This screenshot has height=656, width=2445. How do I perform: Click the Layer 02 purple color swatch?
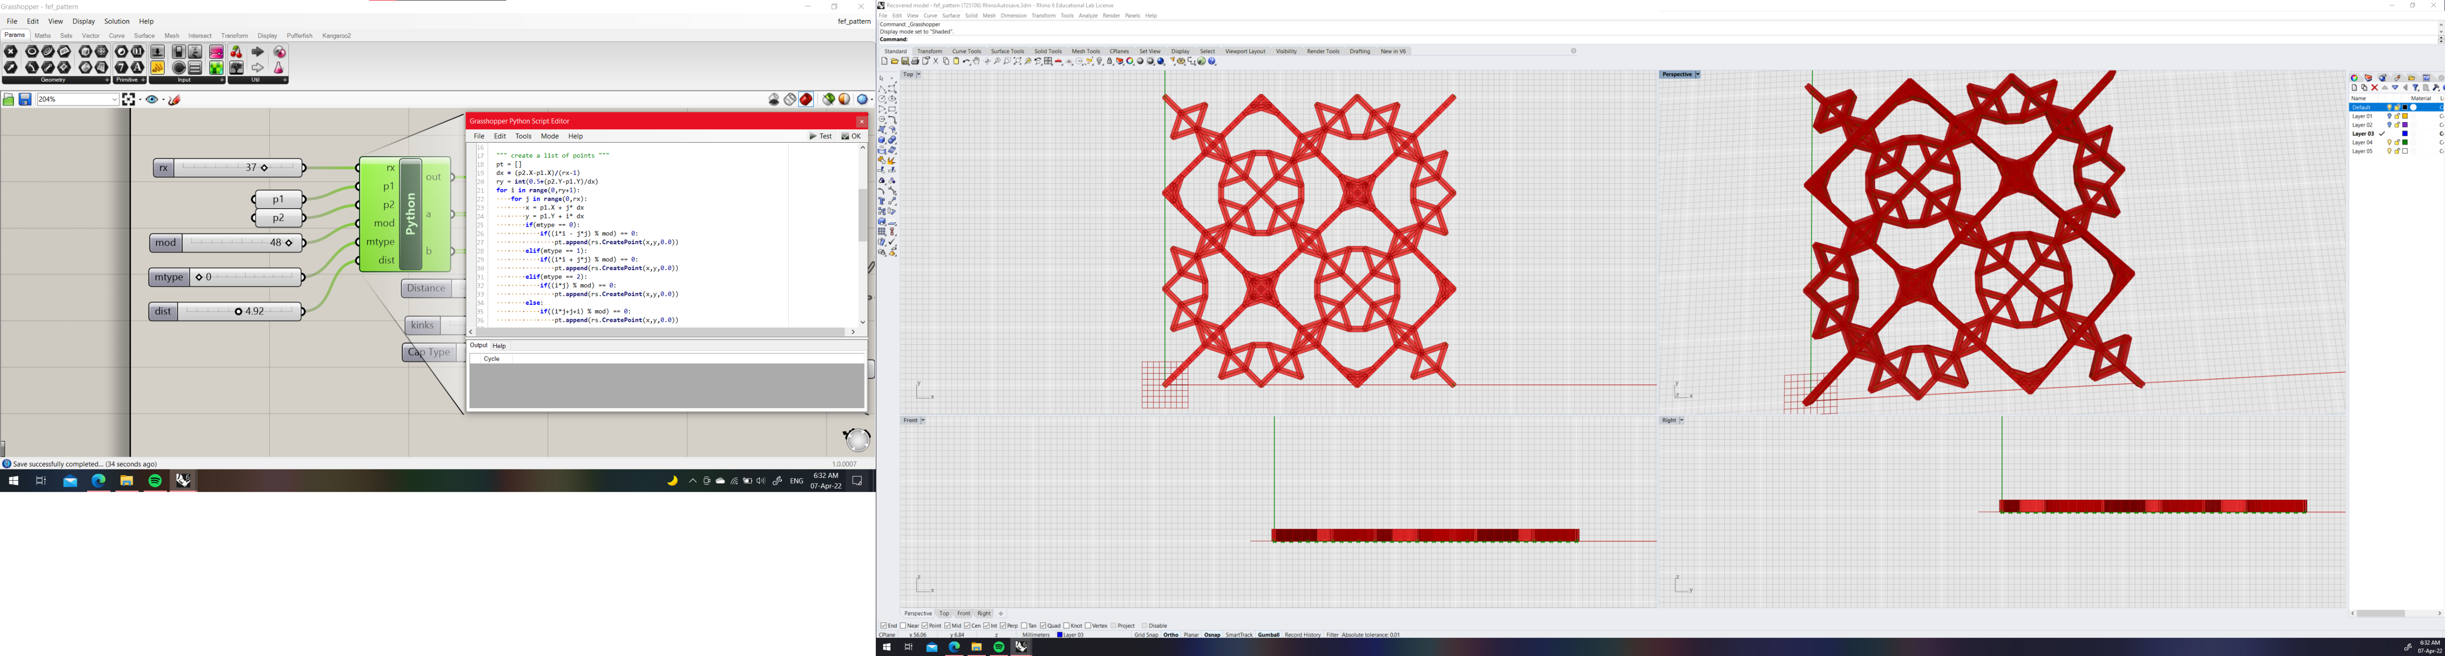(2405, 125)
